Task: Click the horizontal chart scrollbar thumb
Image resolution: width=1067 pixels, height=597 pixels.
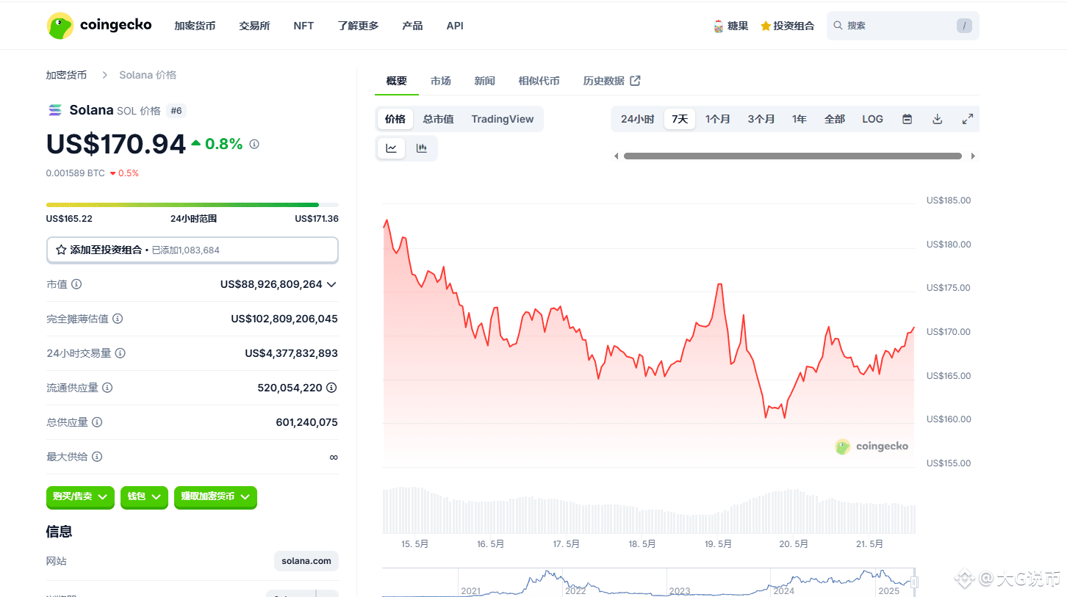Action: (x=793, y=156)
